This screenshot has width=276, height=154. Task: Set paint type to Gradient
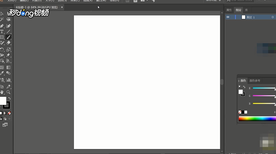tap(5, 113)
